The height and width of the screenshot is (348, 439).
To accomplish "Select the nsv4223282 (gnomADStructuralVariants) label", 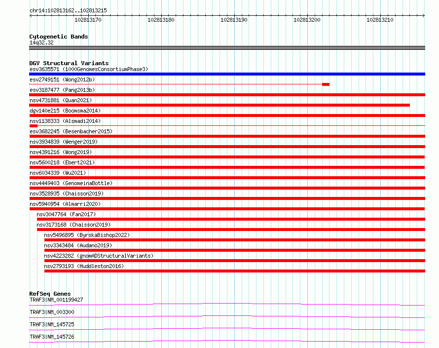I will [99, 256].
